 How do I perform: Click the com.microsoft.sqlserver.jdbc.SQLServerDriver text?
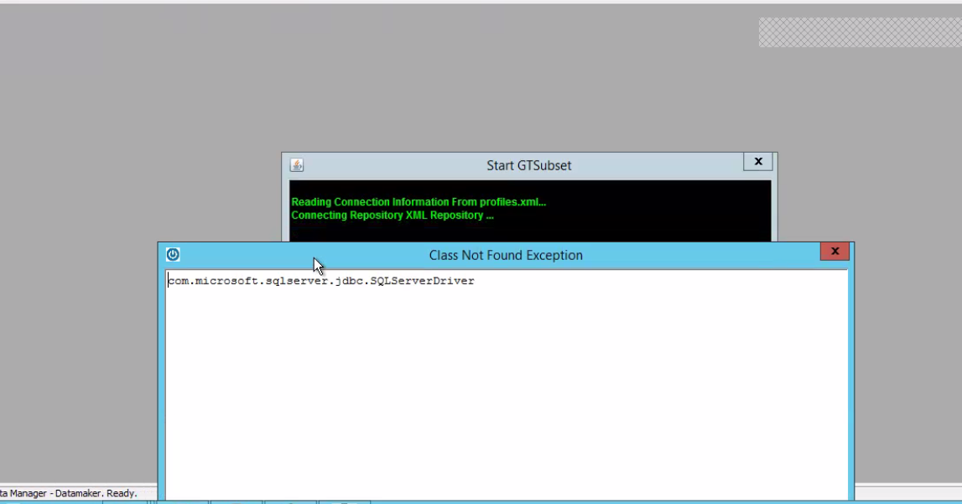321,281
